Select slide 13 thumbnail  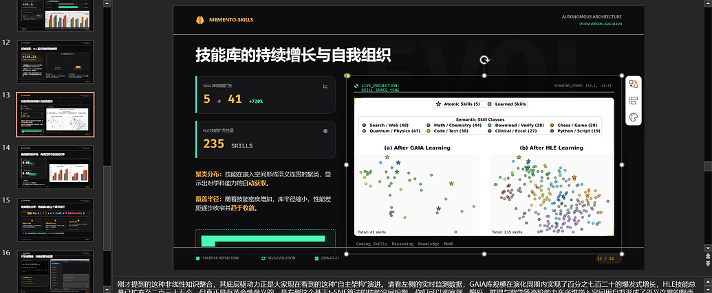(56, 115)
